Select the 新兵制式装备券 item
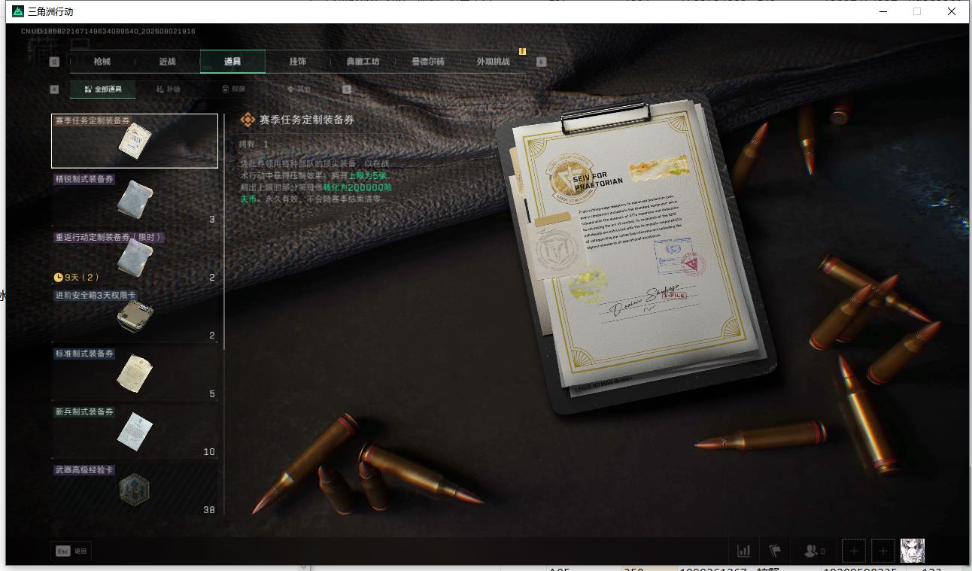972x571 pixels. 135,432
